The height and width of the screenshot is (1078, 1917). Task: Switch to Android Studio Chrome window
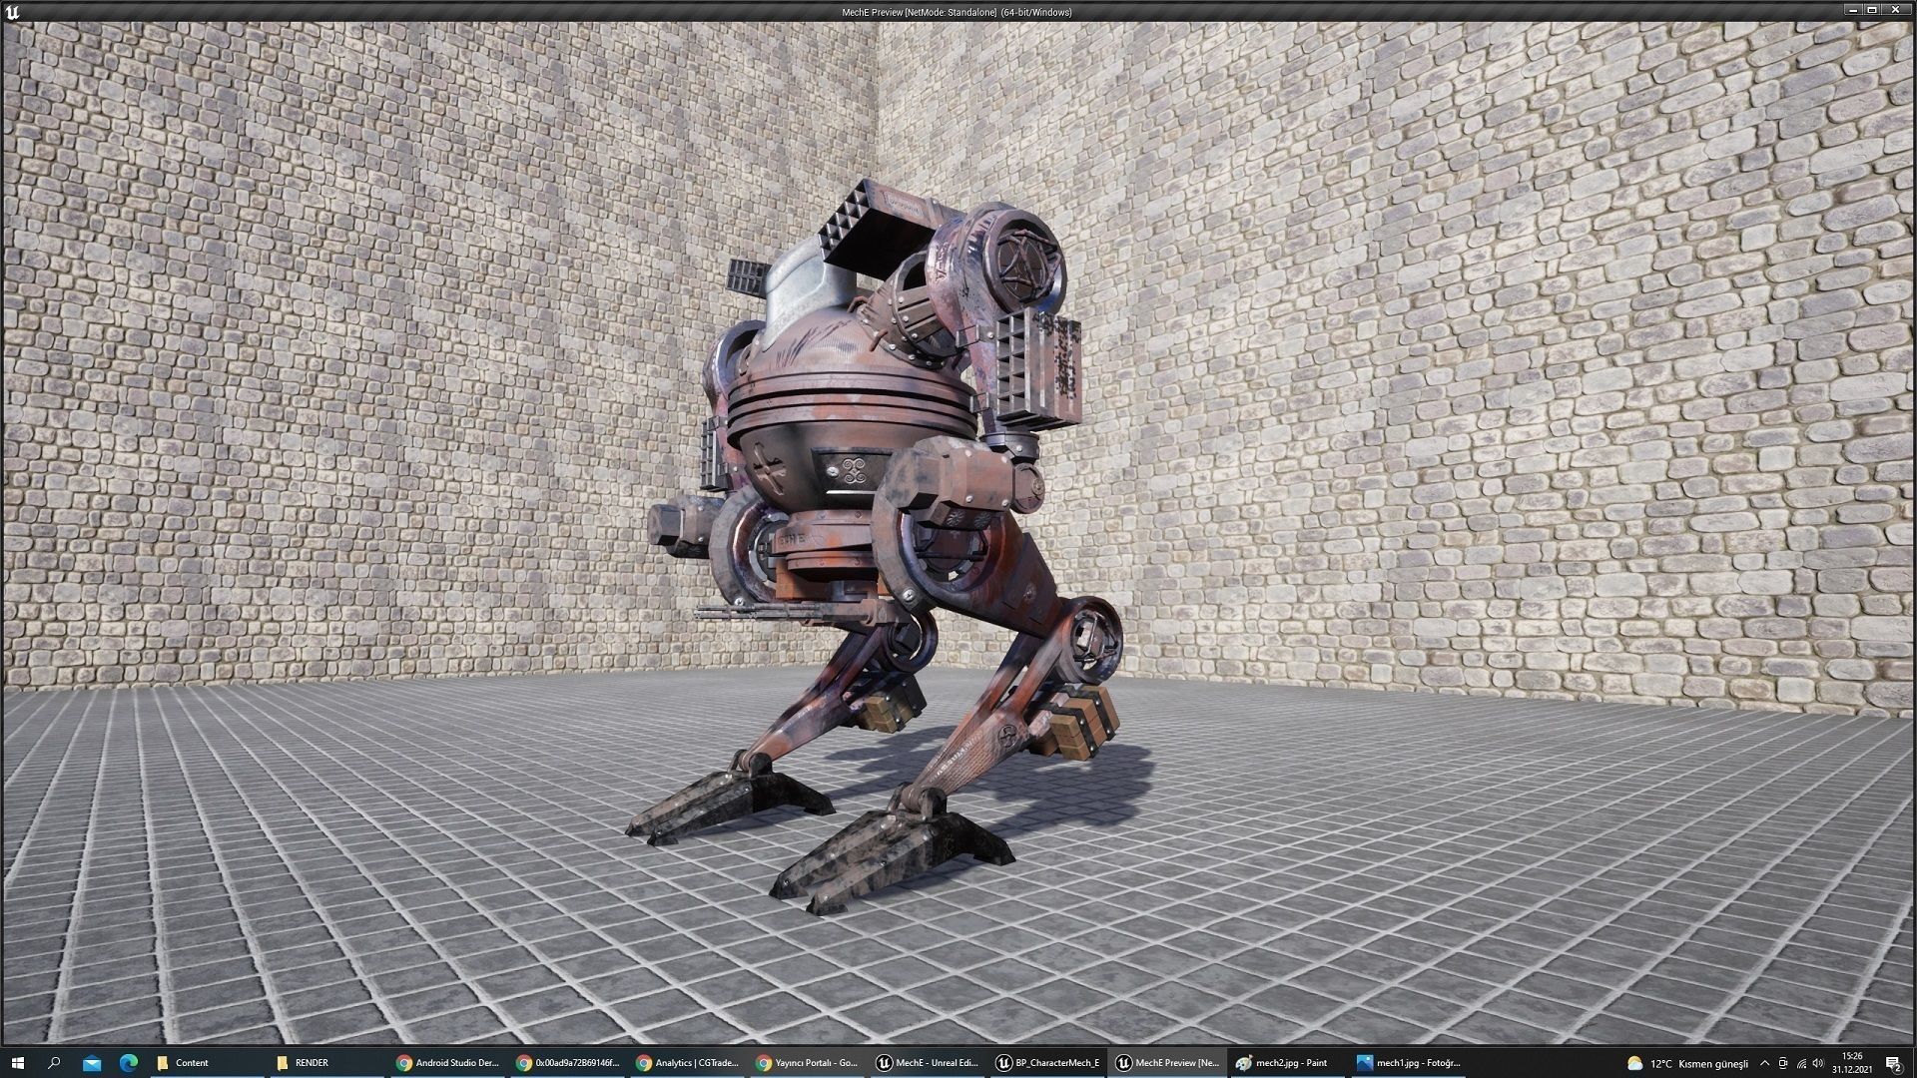point(447,1063)
